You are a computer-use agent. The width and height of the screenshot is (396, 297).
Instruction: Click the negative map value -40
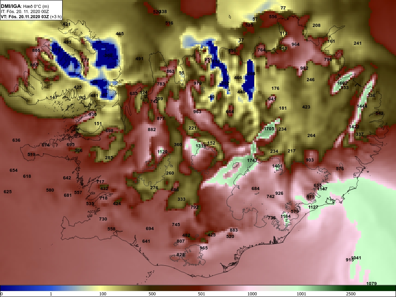coord(211,97)
